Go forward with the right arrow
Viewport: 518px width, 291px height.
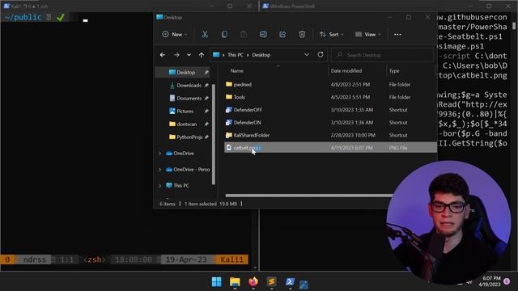pos(176,55)
